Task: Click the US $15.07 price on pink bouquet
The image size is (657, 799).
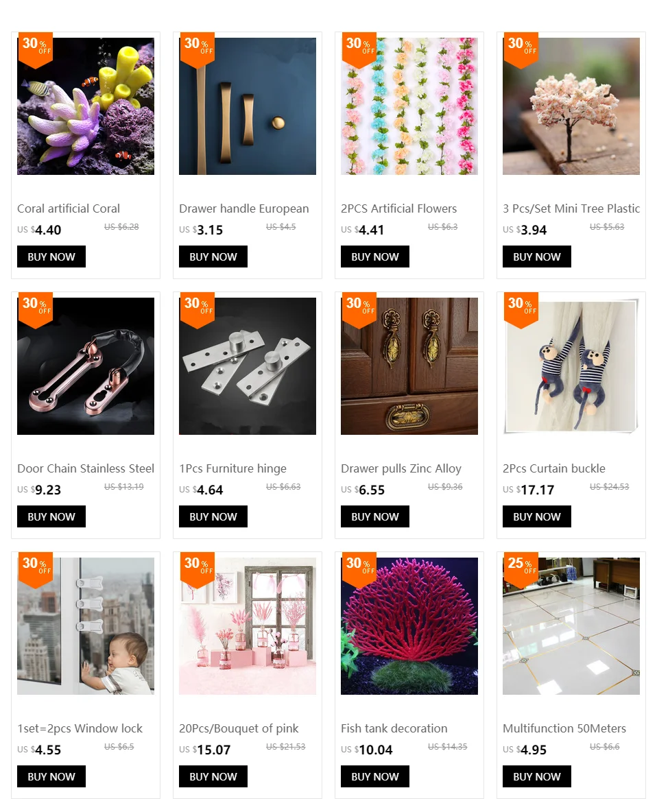Action: click(x=204, y=750)
